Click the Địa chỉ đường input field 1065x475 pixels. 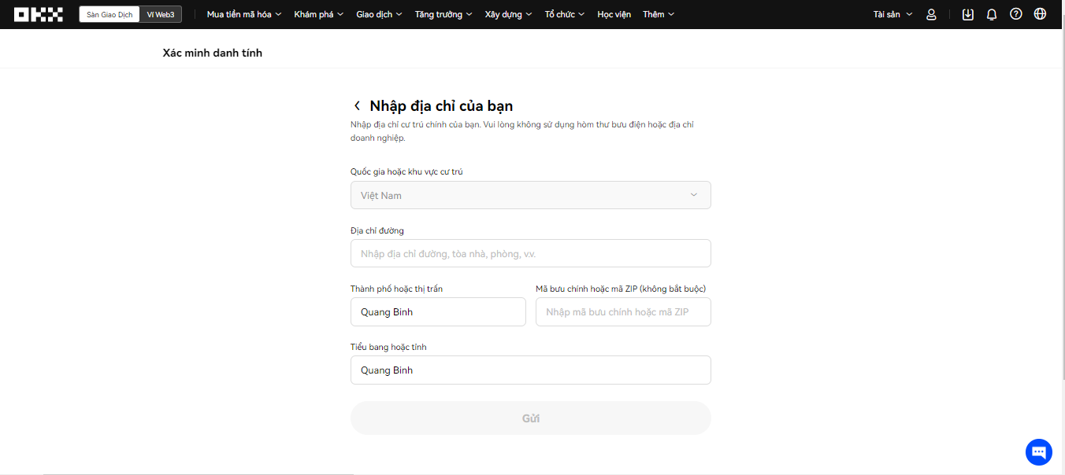tap(530, 253)
